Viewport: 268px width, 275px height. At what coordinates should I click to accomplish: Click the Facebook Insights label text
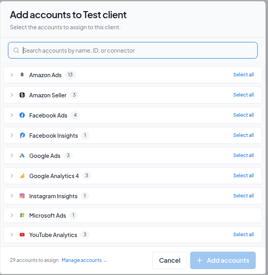tap(53, 136)
